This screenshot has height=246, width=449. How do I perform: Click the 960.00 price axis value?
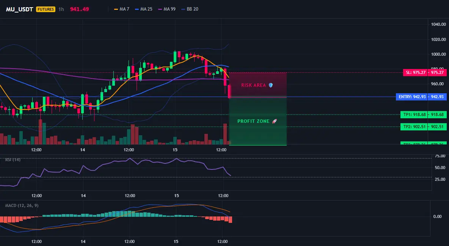click(438, 84)
